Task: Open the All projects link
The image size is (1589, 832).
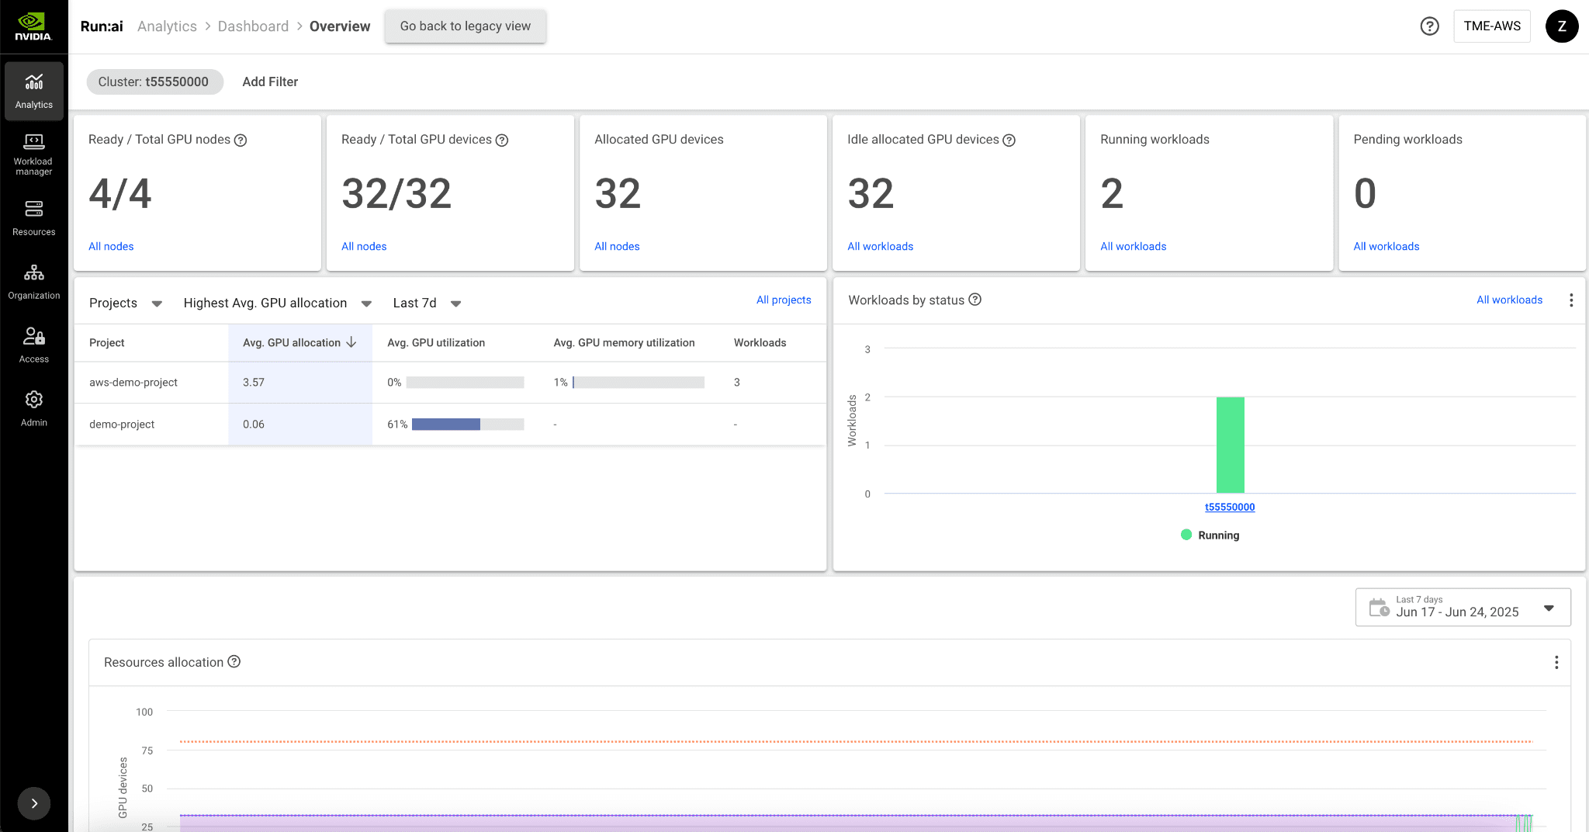Action: click(x=783, y=300)
